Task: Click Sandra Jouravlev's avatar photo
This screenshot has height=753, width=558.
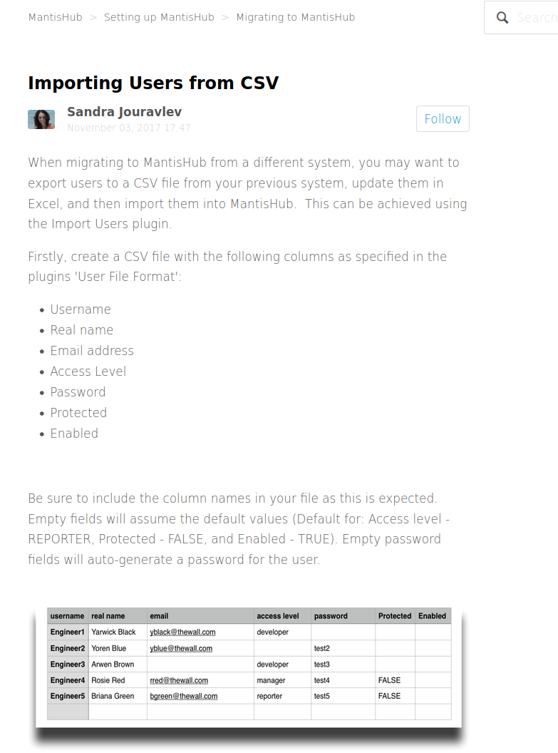Action: pos(41,120)
